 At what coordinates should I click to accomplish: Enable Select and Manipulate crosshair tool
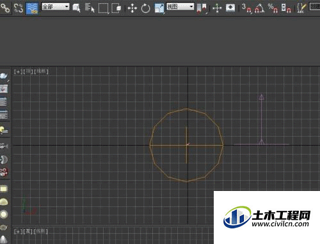[x=217, y=8]
